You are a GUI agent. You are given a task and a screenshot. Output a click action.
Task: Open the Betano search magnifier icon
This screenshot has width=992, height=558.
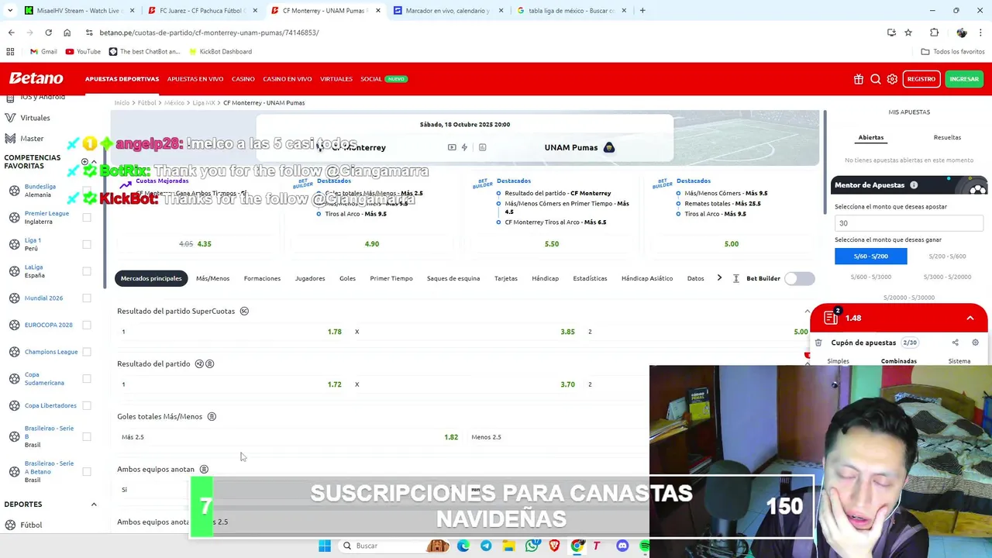point(876,79)
